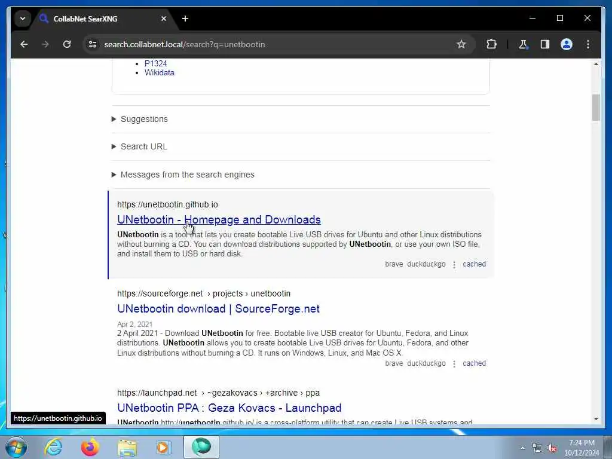Image resolution: width=612 pixels, height=459 pixels.
Task: Open the Wikidata link
Action: 159,72
